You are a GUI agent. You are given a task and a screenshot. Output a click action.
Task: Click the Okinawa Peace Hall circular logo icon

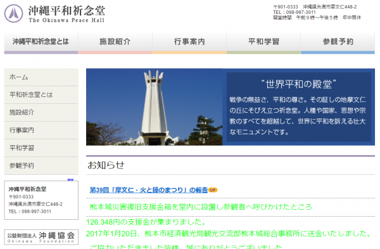tap(13, 13)
